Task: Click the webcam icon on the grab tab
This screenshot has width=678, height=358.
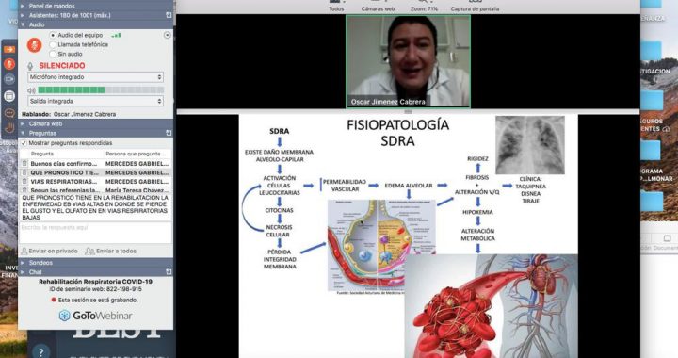Action: pyautogui.click(x=9, y=79)
